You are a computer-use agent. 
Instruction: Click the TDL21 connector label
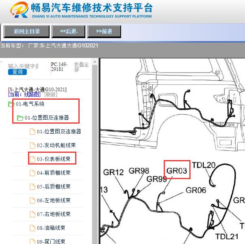click(x=227, y=237)
